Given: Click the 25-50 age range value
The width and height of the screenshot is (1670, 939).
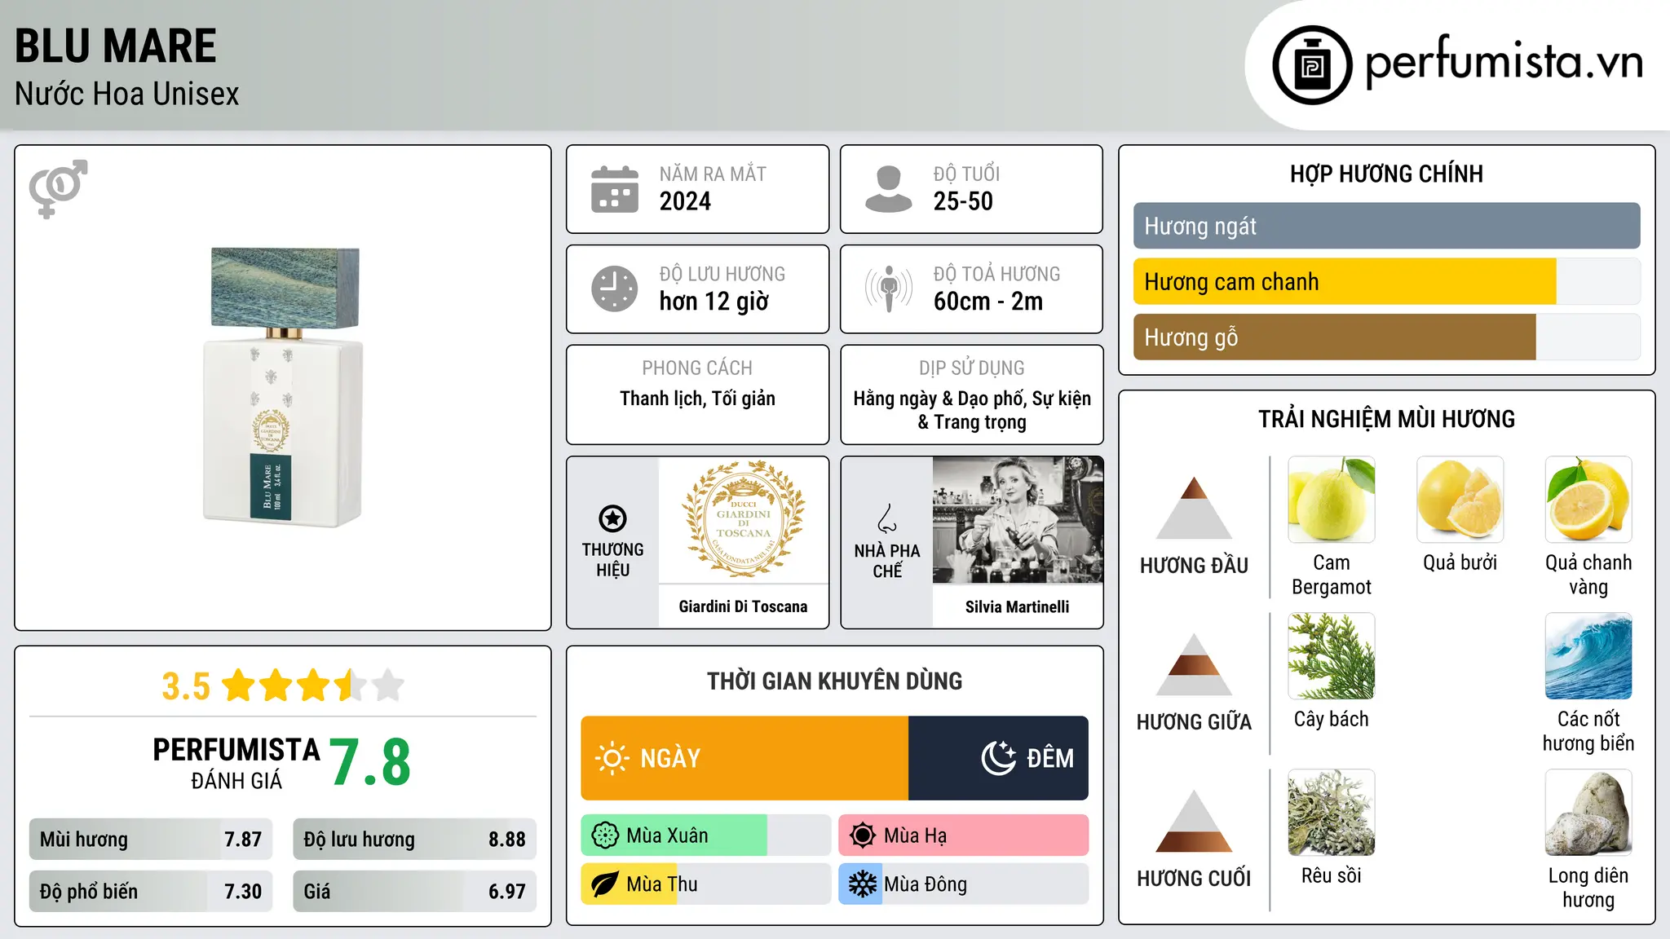Looking at the screenshot, I should (x=963, y=201).
